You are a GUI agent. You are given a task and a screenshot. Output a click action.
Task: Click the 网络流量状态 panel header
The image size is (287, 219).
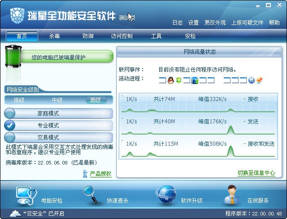(x=199, y=52)
